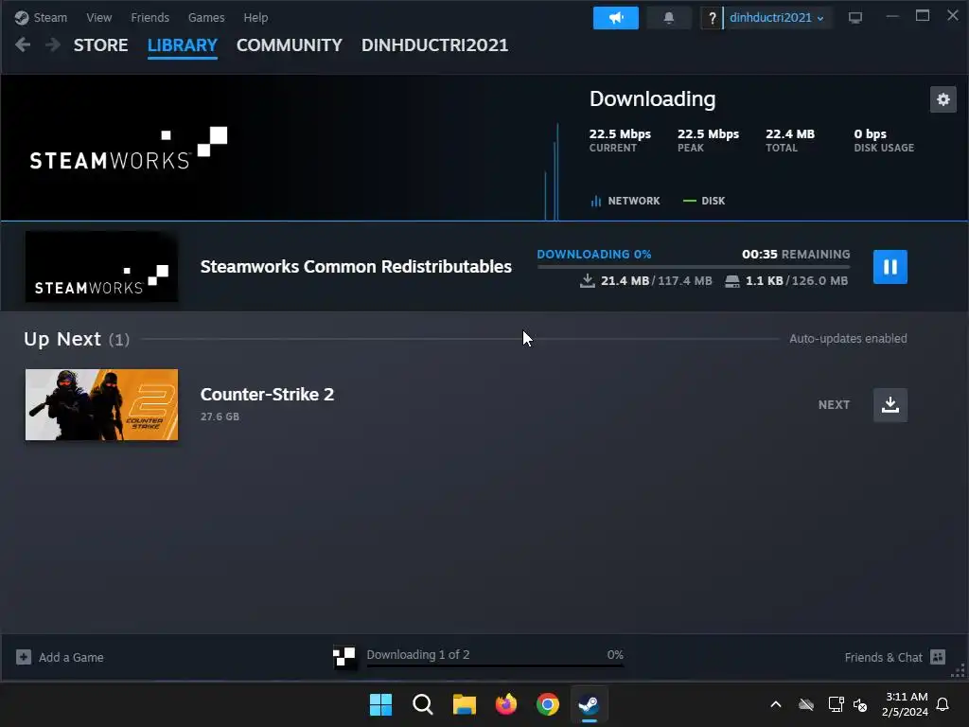
Task: Open the Steam menu
Action: click(x=50, y=18)
